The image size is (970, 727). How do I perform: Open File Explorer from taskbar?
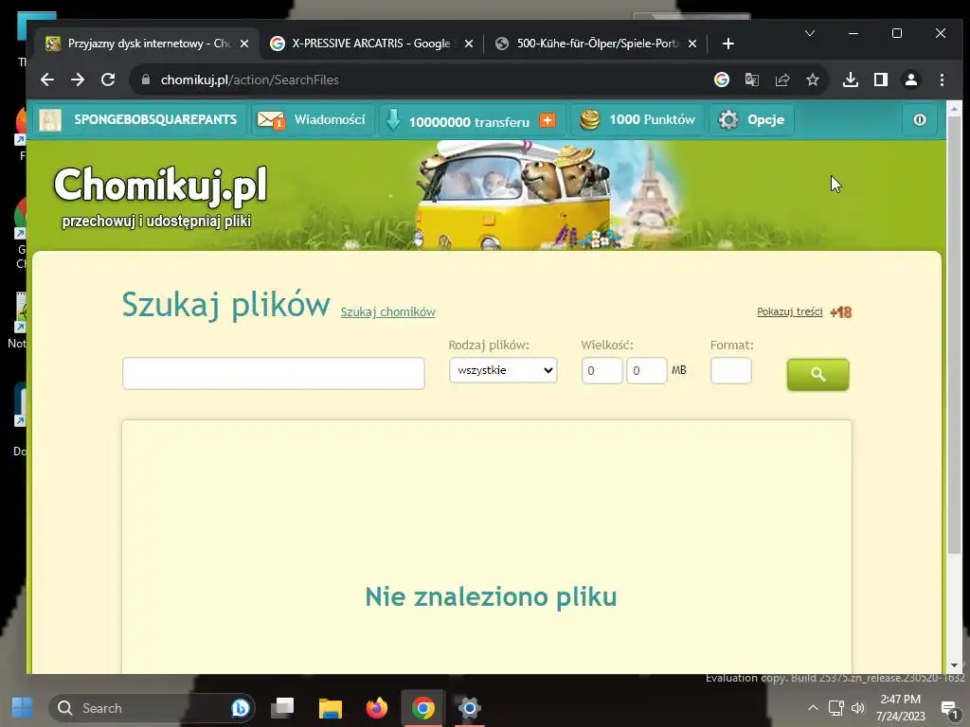(331, 708)
